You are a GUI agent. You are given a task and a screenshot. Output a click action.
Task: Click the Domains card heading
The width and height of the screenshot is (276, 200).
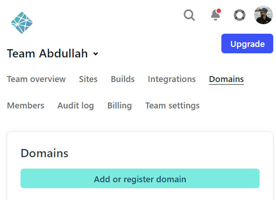click(44, 153)
